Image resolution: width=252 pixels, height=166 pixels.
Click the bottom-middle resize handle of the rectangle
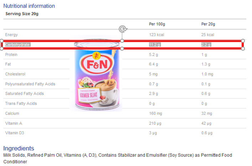click(x=122, y=49)
